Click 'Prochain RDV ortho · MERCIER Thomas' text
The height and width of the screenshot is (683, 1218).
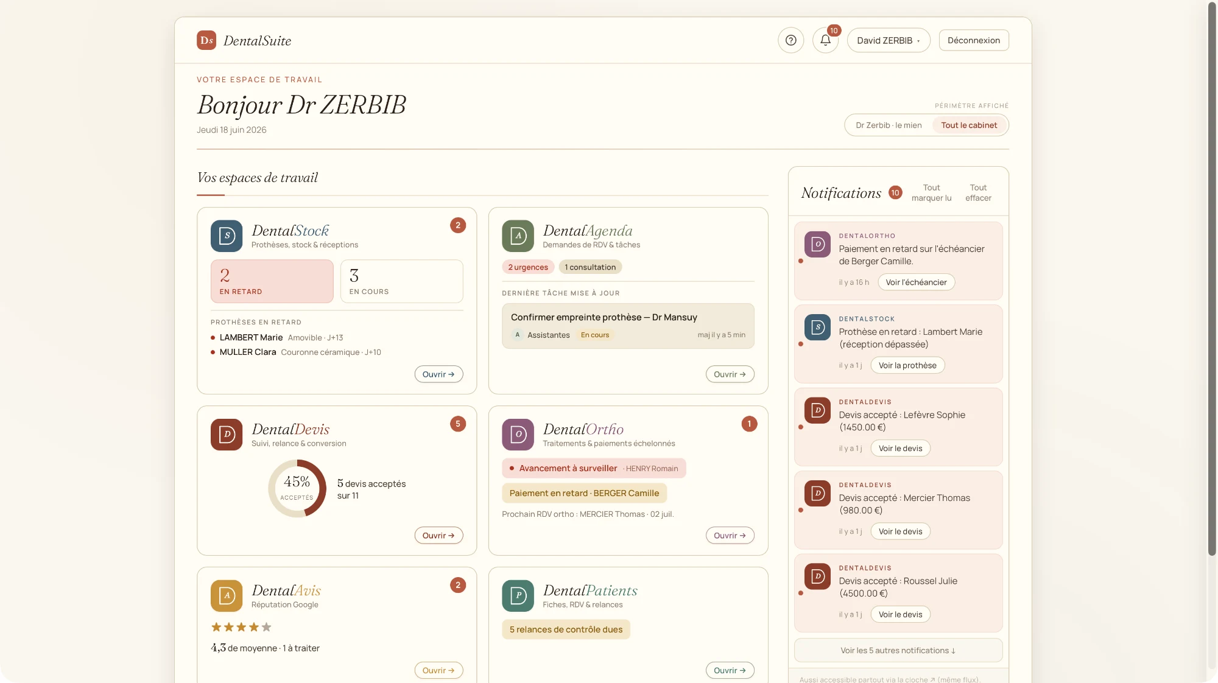[x=587, y=514]
